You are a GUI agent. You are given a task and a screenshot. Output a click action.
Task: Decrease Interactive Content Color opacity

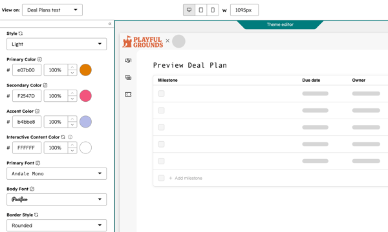pyautogui.click(x=72, y=150)
